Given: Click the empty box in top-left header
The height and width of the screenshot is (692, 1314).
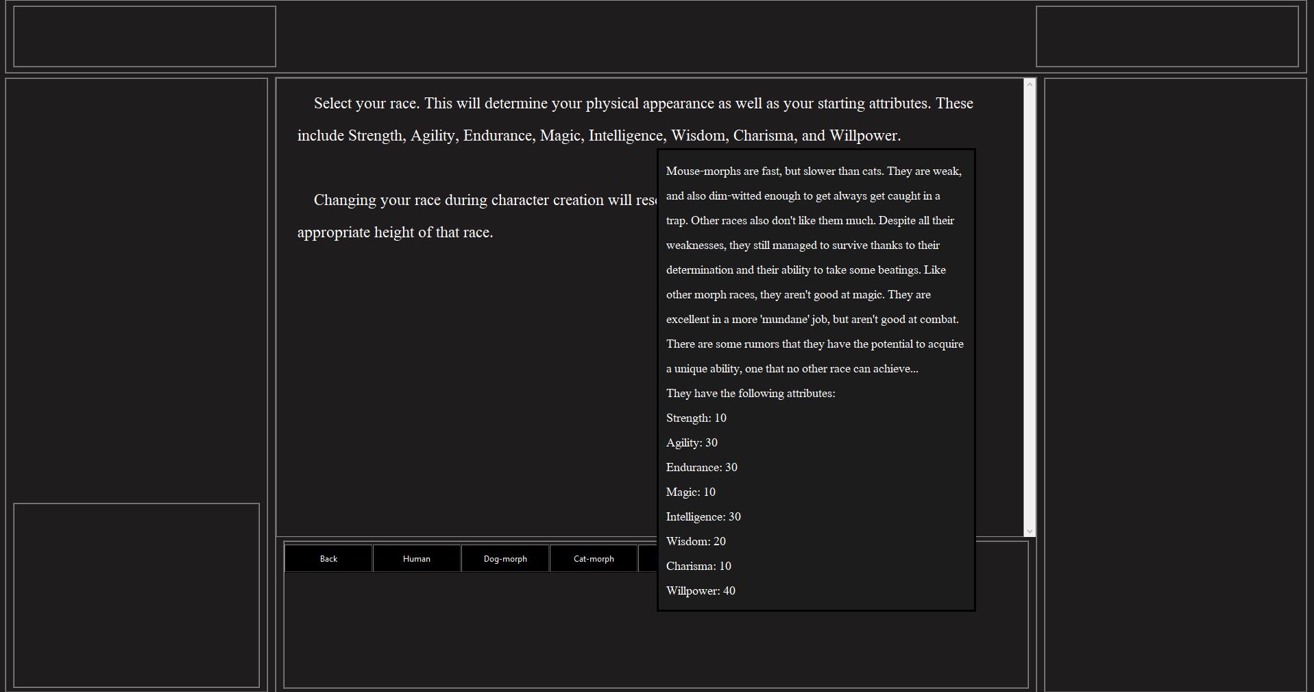Looking at the screenshot, I should [x=145, y=37].
